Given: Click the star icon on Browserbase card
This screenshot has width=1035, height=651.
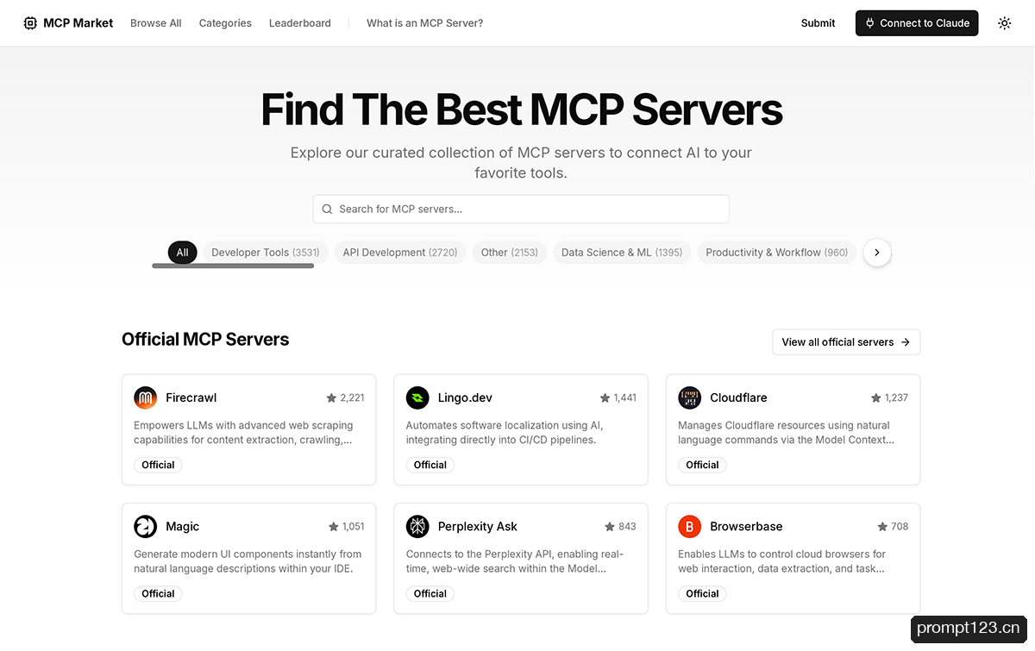Looking at the screenshot, I should coord(882,527).
